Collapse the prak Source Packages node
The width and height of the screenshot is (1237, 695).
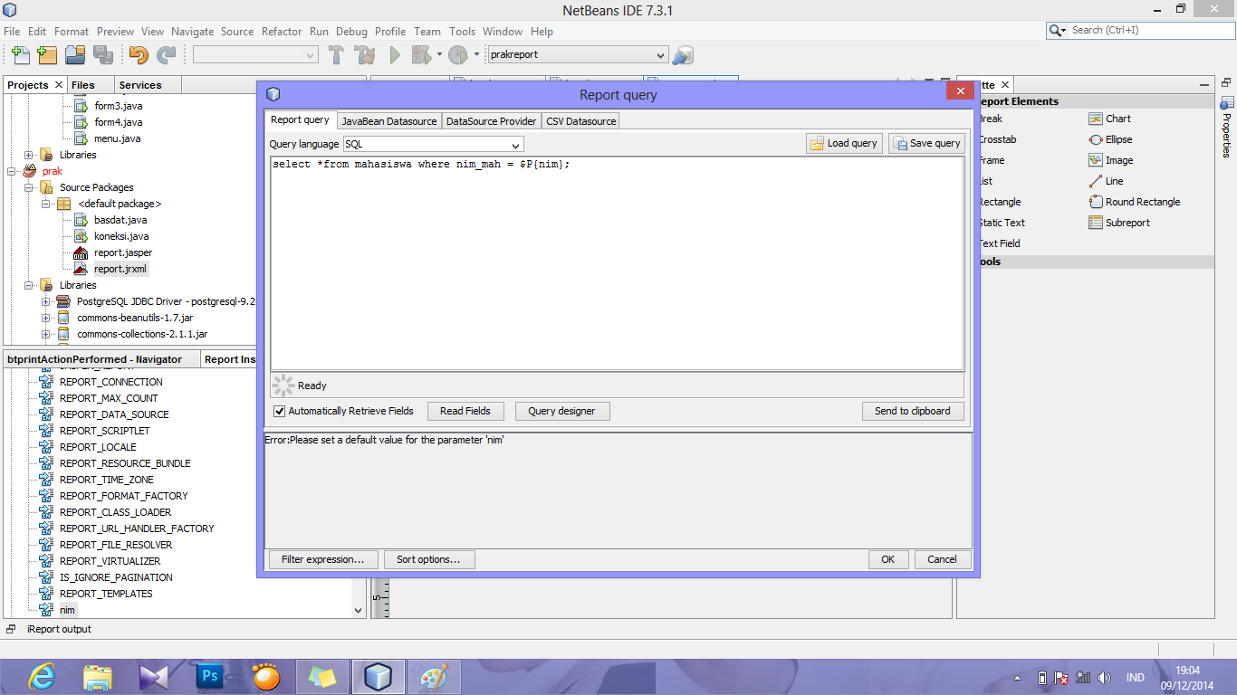[x=28, y=187]
